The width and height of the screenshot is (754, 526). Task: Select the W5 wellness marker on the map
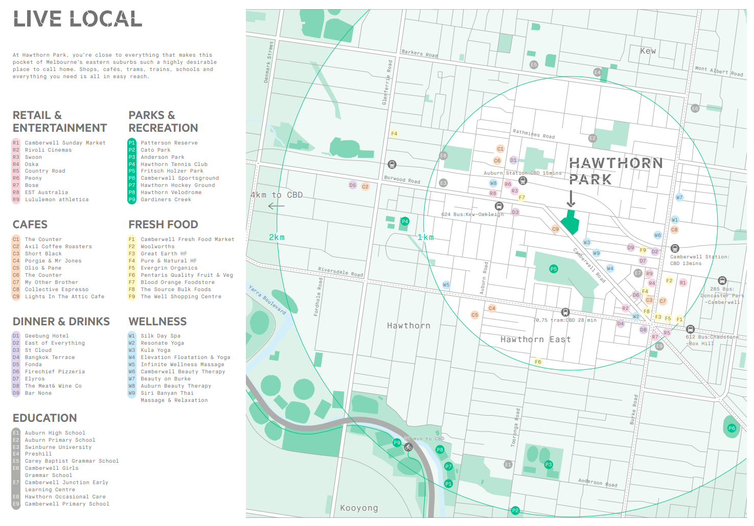pos(446,285)
